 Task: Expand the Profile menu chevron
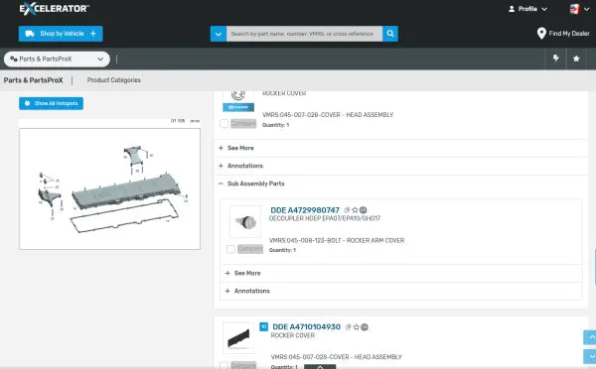[544, 9]
